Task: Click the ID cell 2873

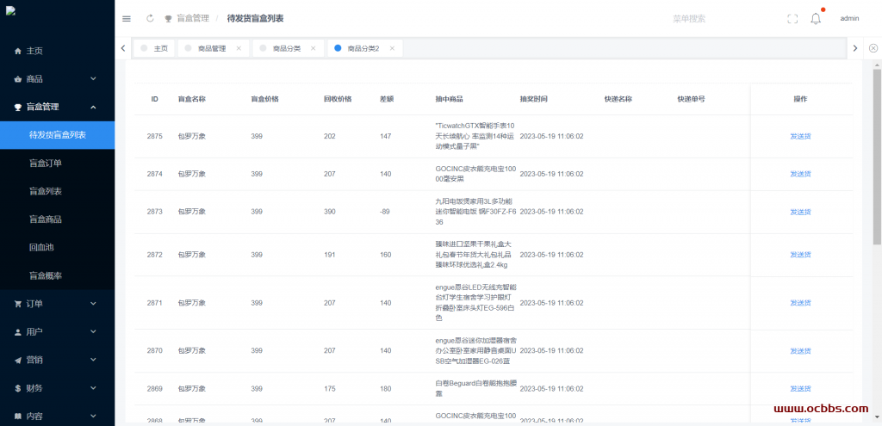Action: [155, 212]
